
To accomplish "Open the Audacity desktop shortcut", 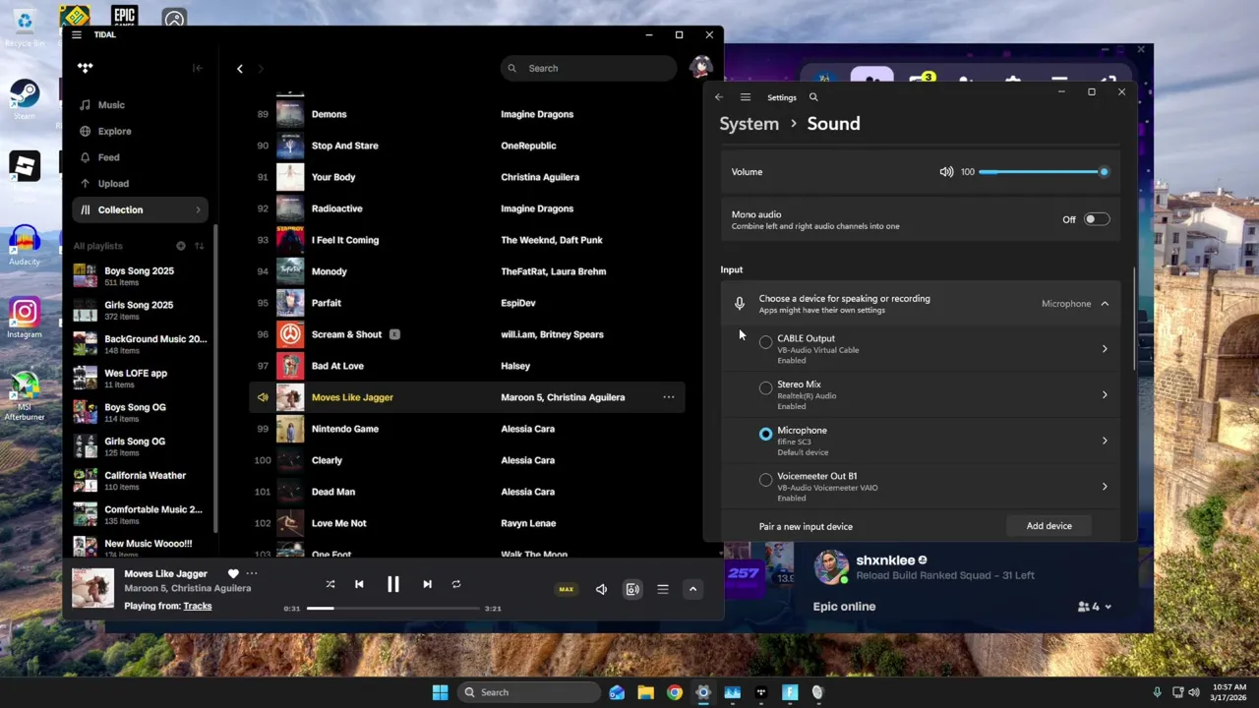I will [25, 246].
